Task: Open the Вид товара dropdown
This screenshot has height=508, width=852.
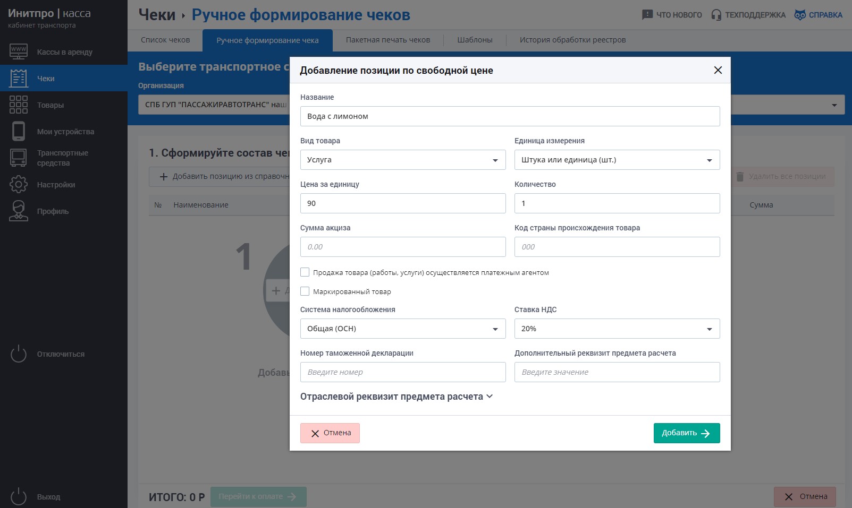Action: [x=403, y=160]
